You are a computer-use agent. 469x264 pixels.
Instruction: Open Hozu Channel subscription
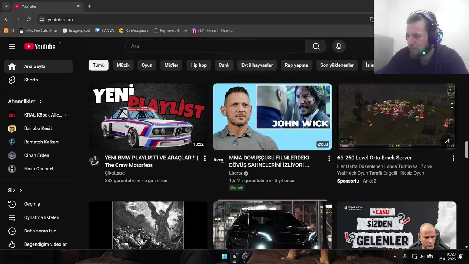[38, 169]
